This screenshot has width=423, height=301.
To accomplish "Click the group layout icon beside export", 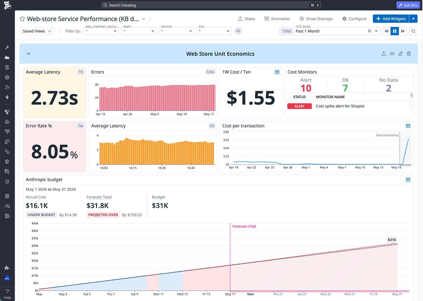I will tap(392, 54).
